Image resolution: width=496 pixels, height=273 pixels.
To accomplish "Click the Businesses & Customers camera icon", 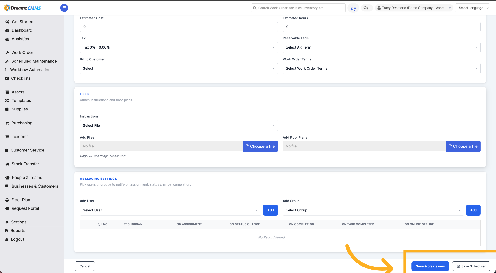I will [x=7, y=186].
